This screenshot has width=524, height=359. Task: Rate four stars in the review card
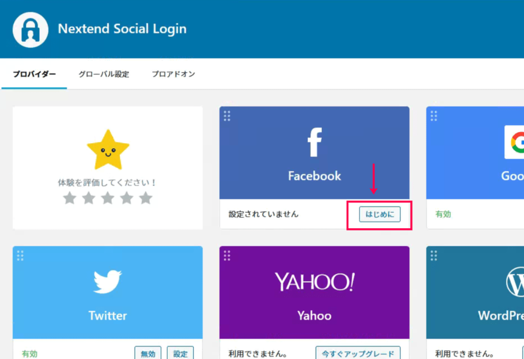pos(127,198)
